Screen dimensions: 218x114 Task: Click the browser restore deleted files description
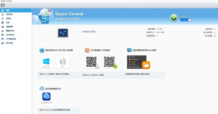pos(137,74)
